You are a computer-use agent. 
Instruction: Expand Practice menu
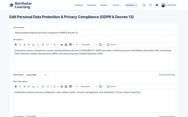117,5
